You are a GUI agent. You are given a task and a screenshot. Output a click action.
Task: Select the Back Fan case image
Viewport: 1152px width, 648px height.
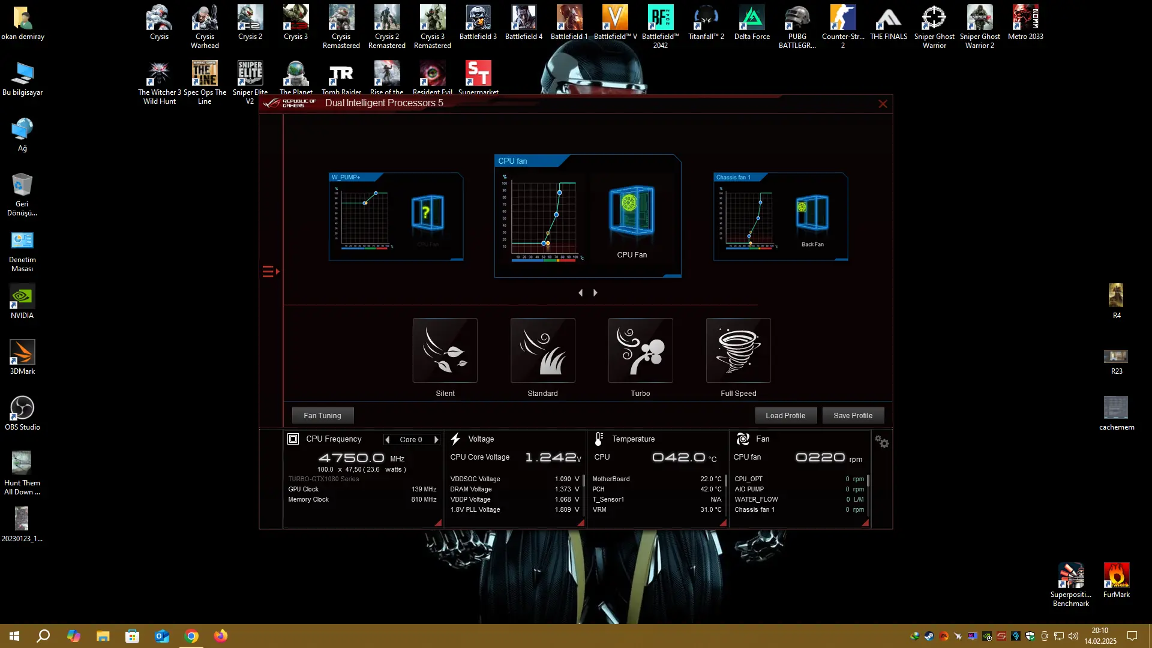(x=812, y=212)
